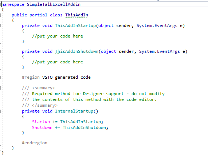Click the magenta Startup event identifier

(41, 122)
